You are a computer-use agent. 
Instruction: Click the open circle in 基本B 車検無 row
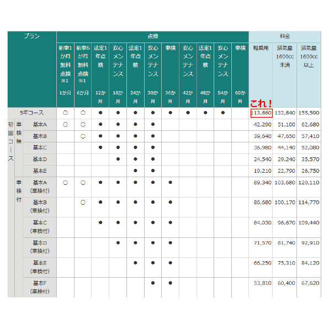click(x=83, y=136)
